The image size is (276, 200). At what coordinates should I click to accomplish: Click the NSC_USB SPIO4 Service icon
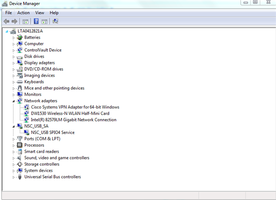(27, 133)
